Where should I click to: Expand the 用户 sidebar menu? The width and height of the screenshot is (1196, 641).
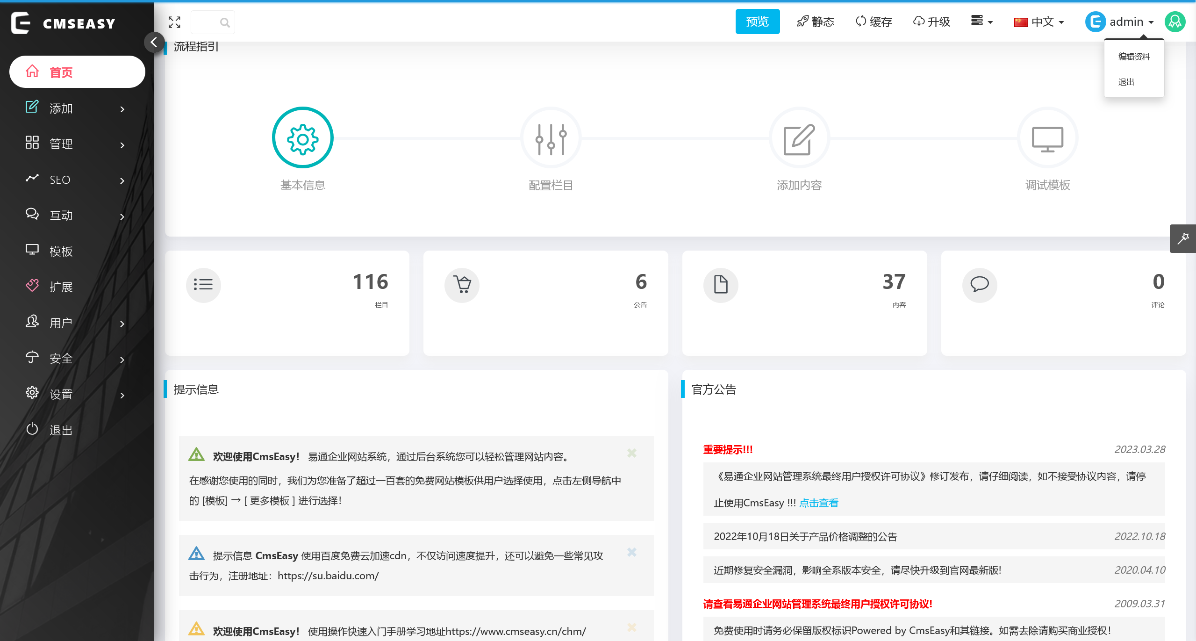[77, 323]
